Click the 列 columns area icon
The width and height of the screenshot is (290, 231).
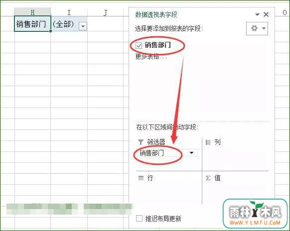[208, 142]
